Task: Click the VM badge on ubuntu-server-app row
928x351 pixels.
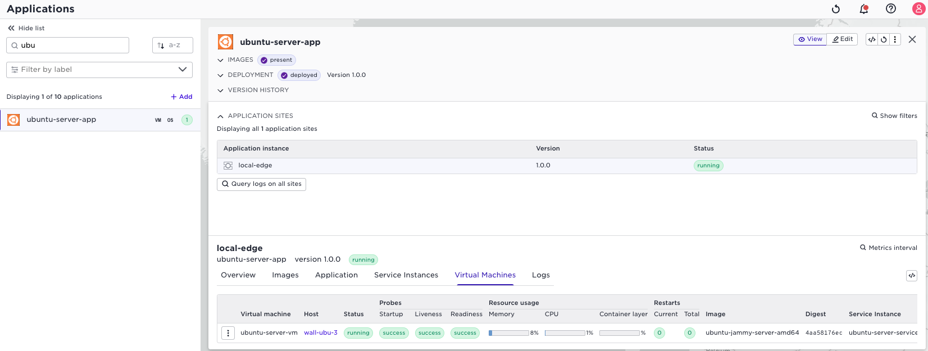Action: (x=158, y=120)
